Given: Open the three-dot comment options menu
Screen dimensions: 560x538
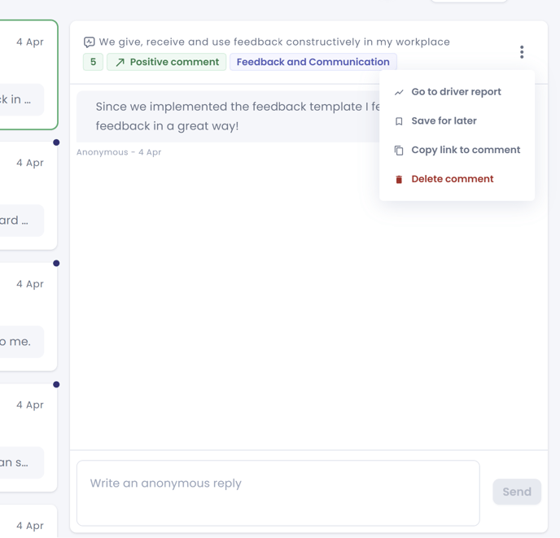Looking at the screenshot, I should (522, 52).
